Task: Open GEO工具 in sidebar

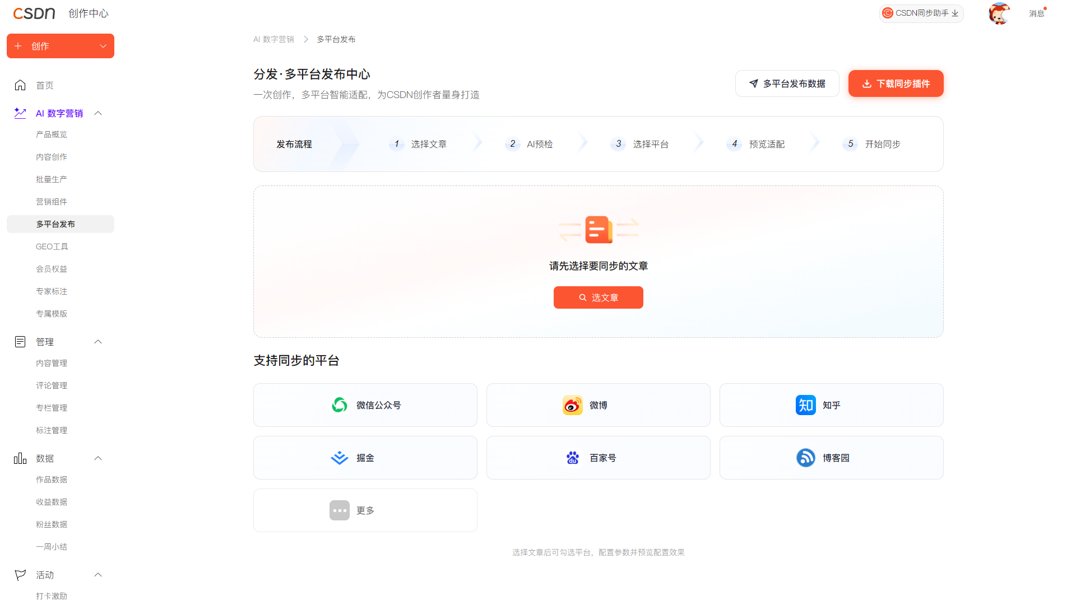Action: click(x=52, y=246)
